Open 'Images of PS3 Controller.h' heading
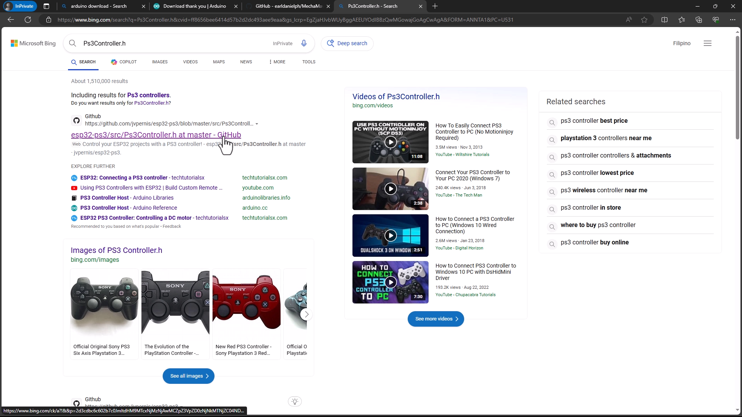This screenshot has width=742, height=417. tap(116, 250)
